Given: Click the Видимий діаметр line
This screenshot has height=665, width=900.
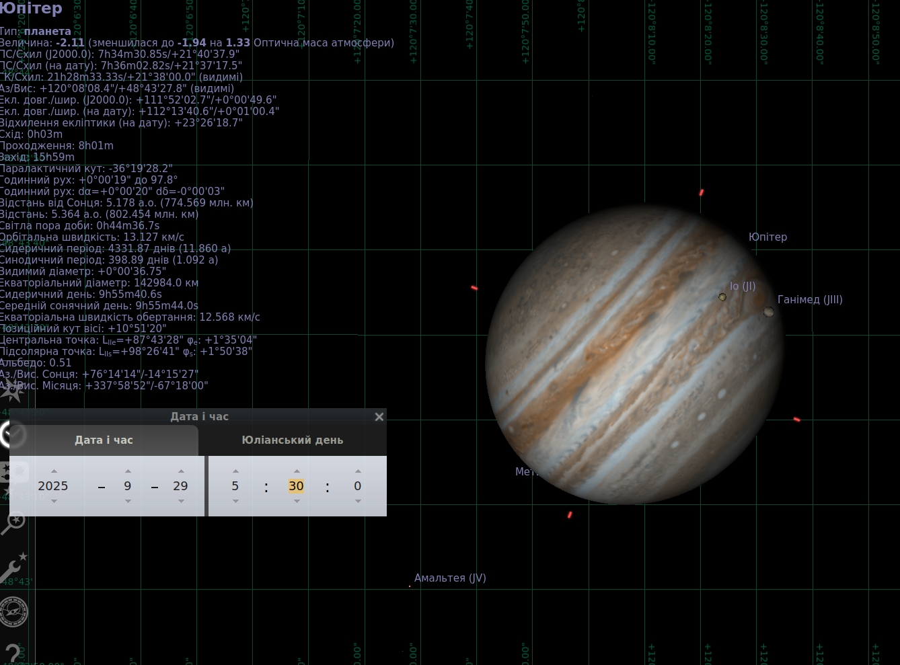Looking at the screenshot, I should 83,272.
